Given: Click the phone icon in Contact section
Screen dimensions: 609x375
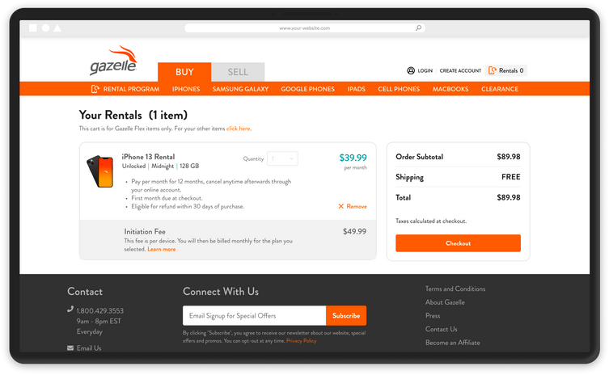Looking at the screenshot, I should pos(70,309).
